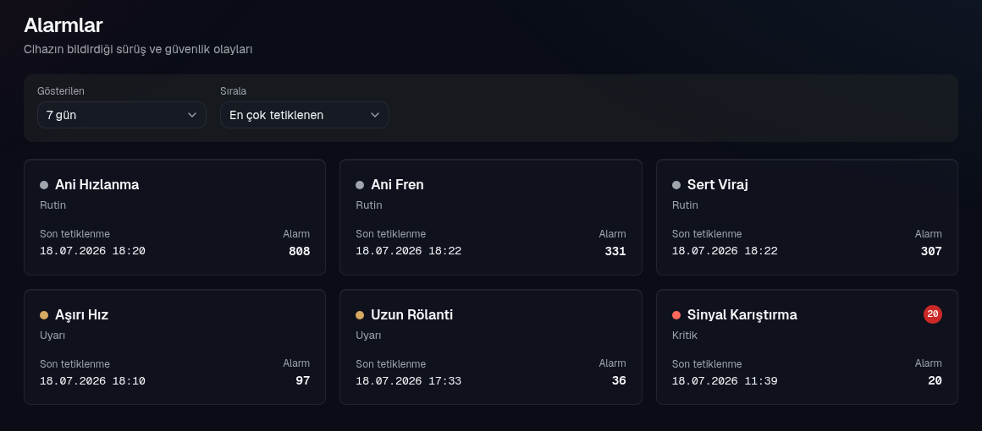Click the alarm count 97

tap(302, 380)
